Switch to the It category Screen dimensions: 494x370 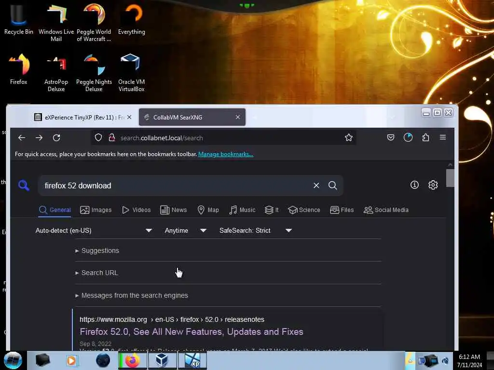[272, 210]
